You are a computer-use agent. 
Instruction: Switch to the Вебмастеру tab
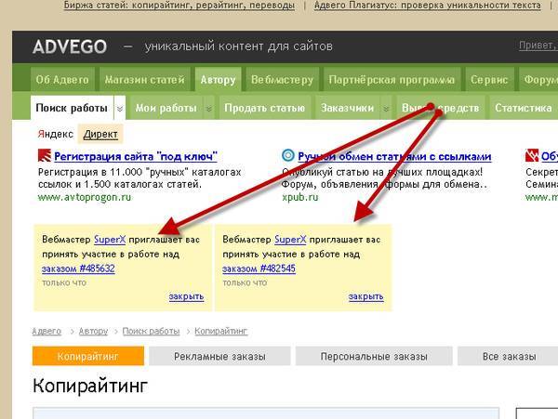click(282, 80)
